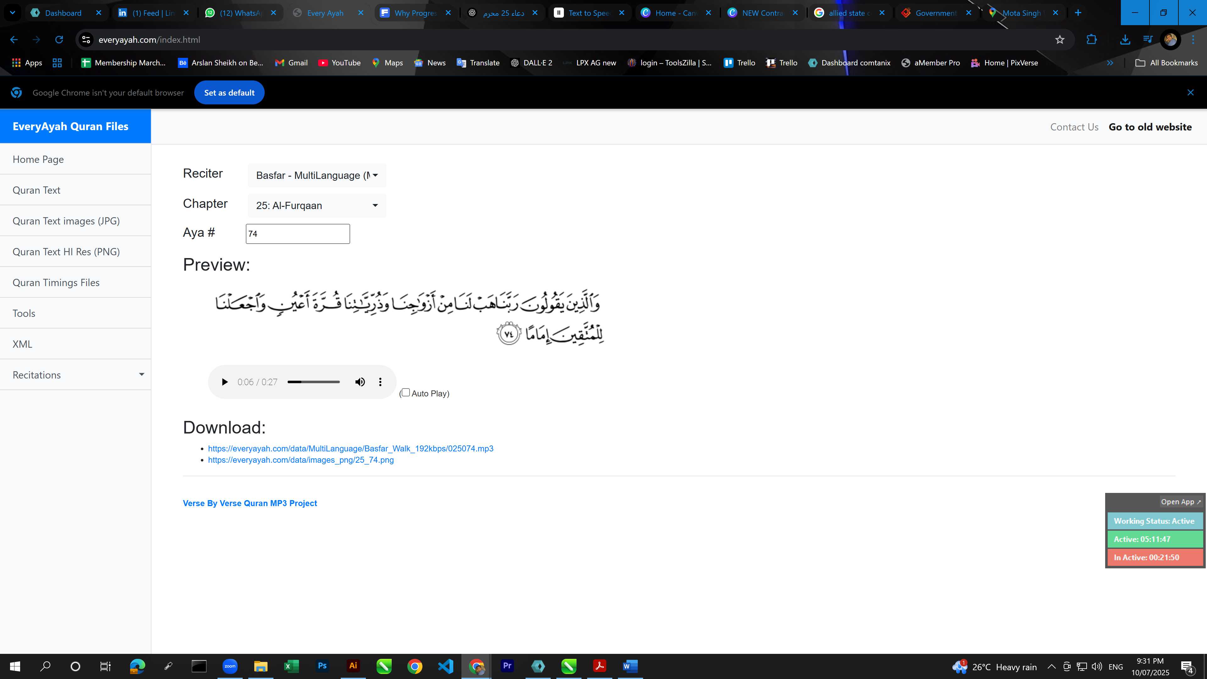Open the Gmail bookmark

pyautogui.click(x=291, y=63)
